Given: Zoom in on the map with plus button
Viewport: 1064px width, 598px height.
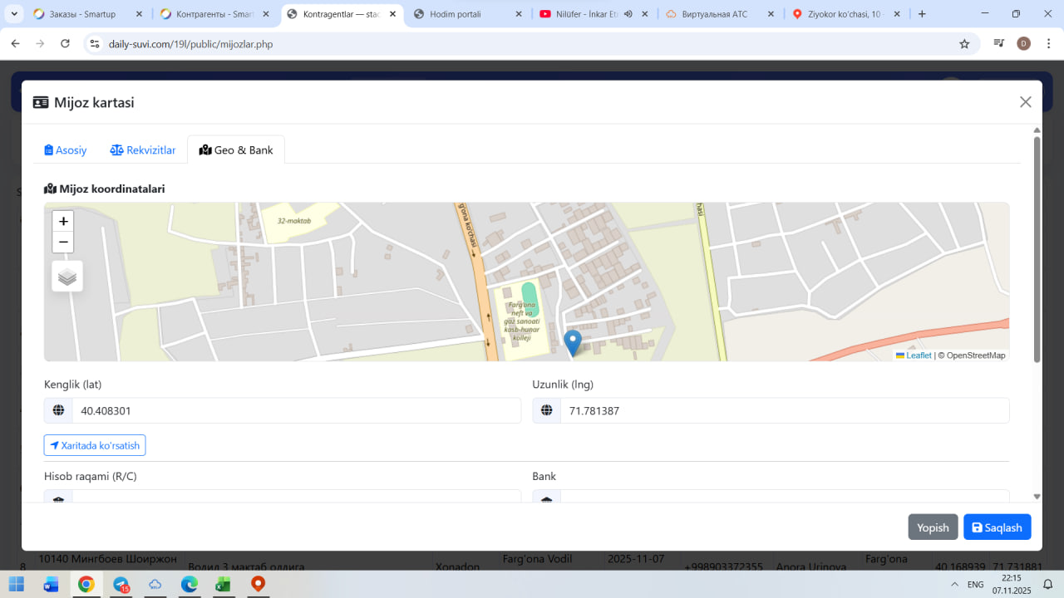Looking at the screenshot, I should tap(63, 222).
